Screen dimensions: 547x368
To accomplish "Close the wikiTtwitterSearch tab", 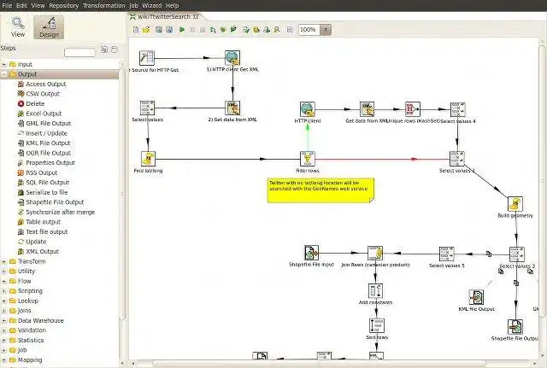I will tap(196, 16).
